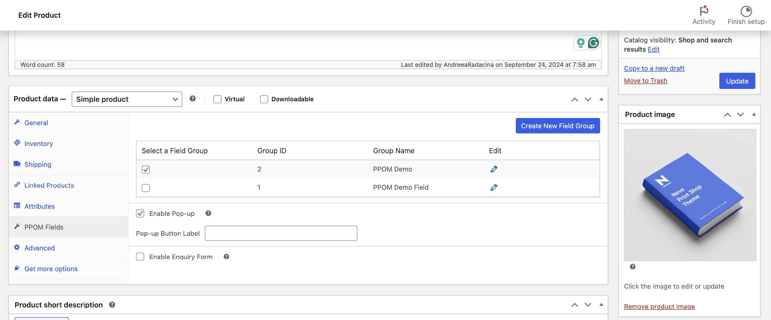Open the Activity flag icon
Screen dimensions: 771x320
coord(704,11)
